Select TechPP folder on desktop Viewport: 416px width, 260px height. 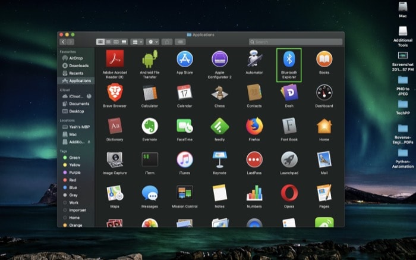[x=403, y=107]
